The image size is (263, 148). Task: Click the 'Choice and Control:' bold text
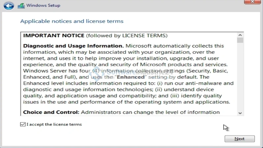pyautogui.click(x=51, y=112)
